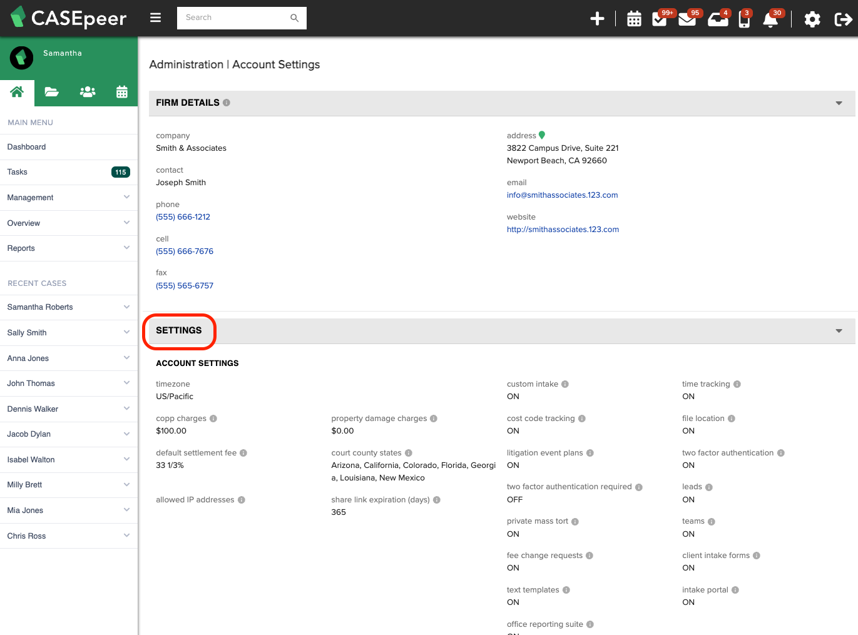Screen dimensions: 858x635
Task: Open the calendar icon in the top toolbar
Action: click(634, 18)
